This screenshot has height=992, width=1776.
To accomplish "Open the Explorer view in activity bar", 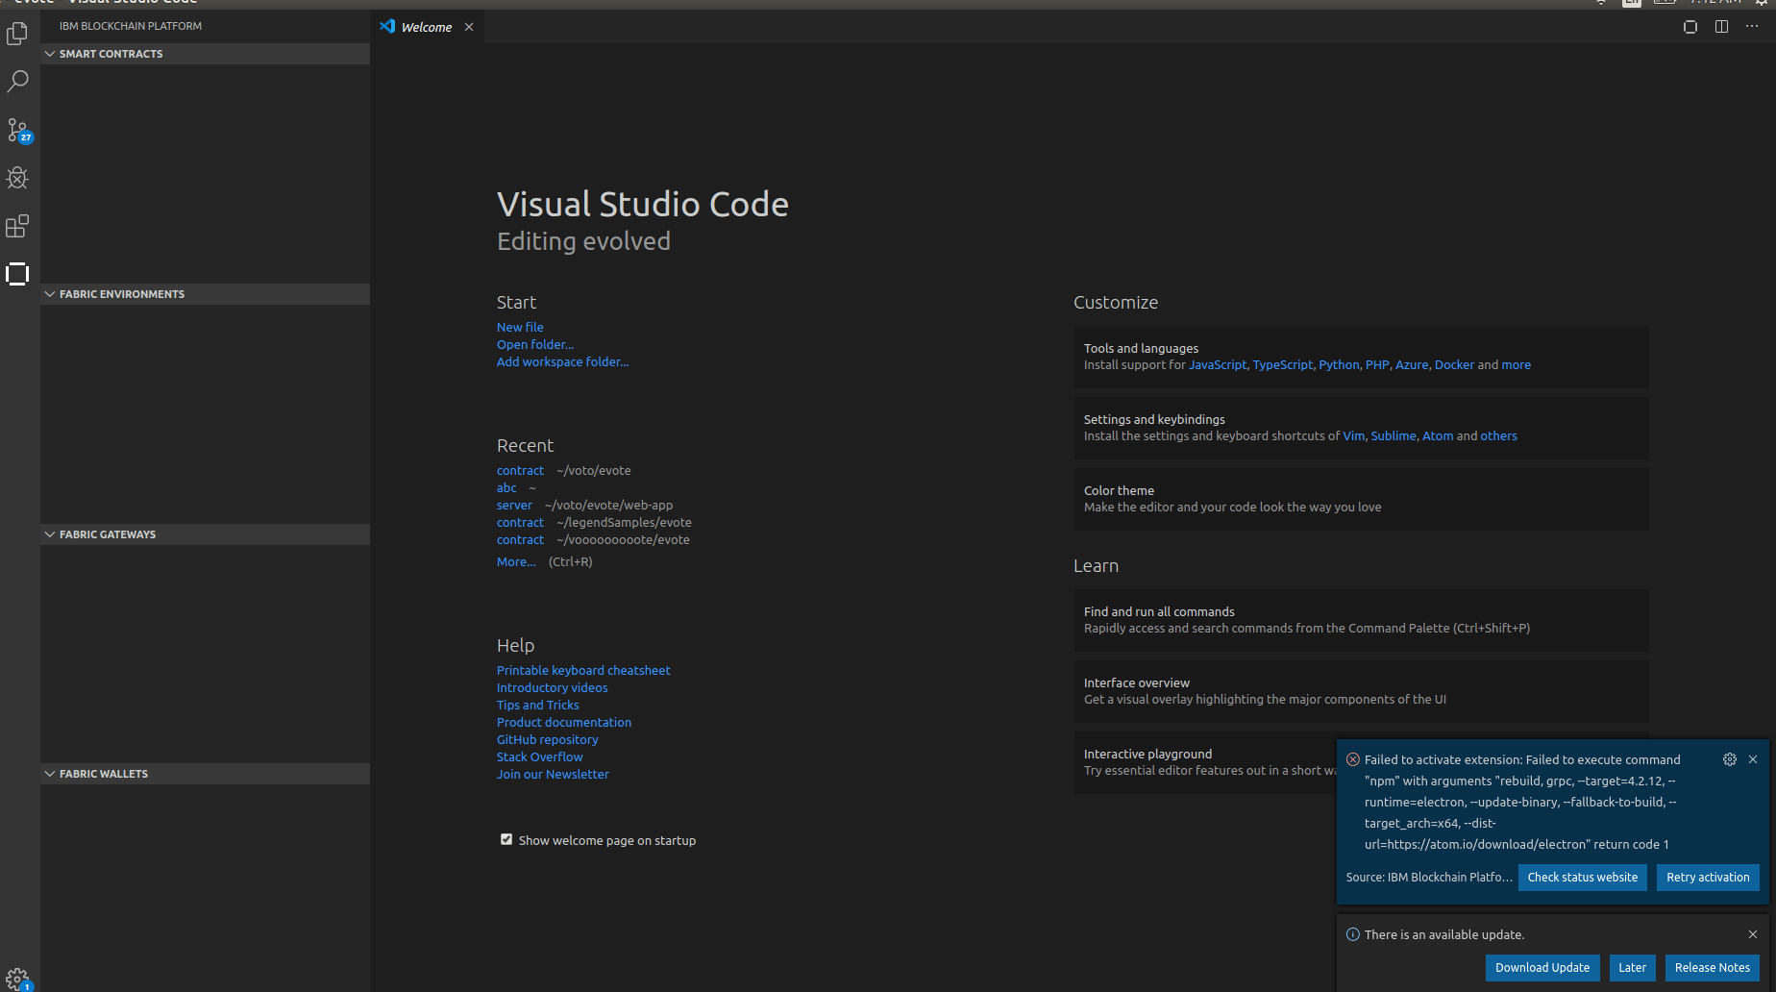I will (x=17, y=35).
